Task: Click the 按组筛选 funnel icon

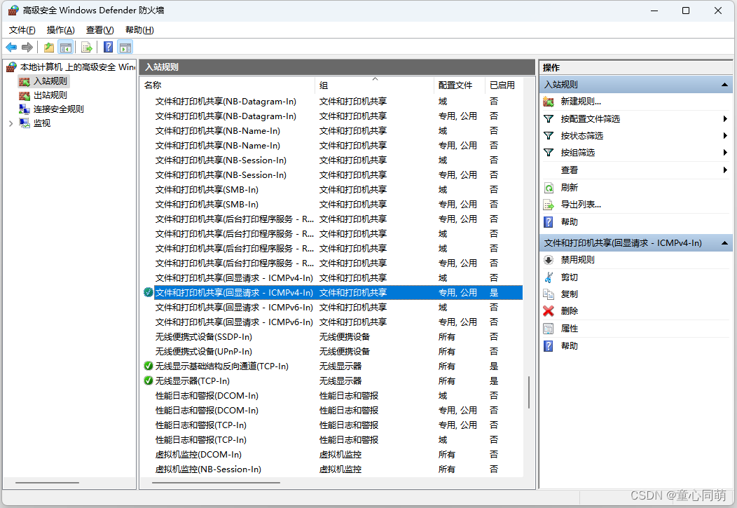Action: [x=549, y=153]
